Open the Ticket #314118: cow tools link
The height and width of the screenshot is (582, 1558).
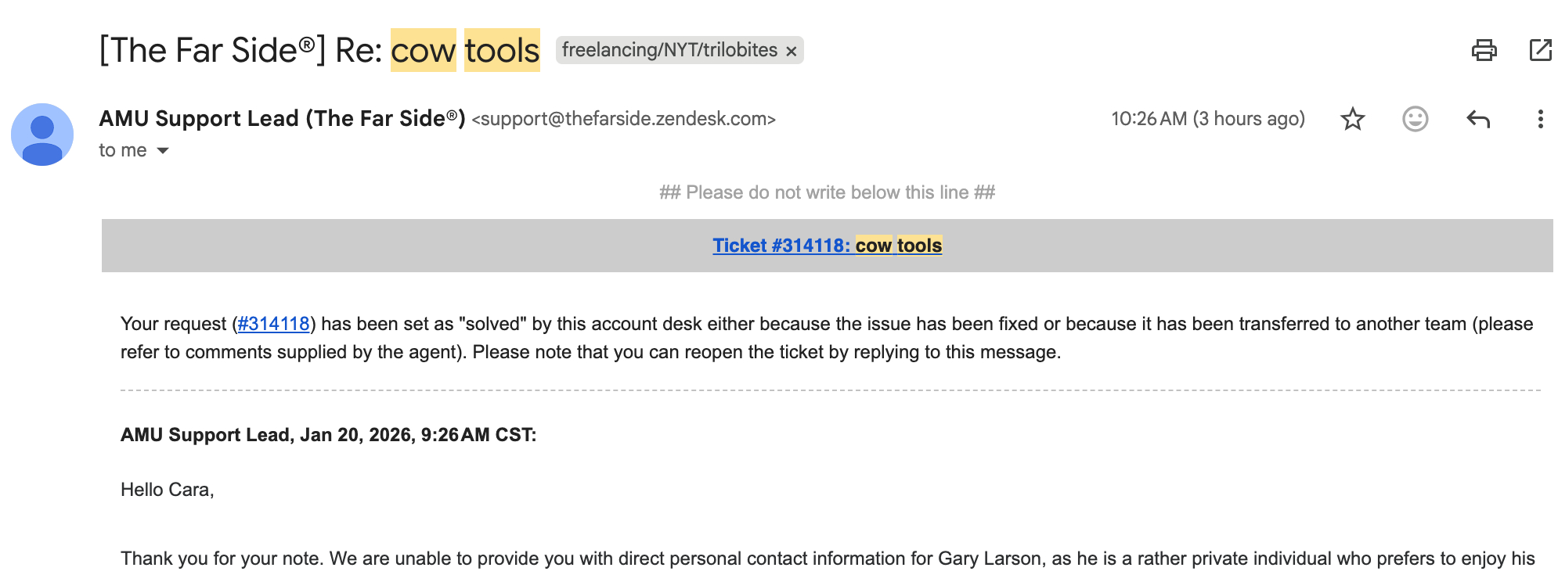[x=827, y=246]
